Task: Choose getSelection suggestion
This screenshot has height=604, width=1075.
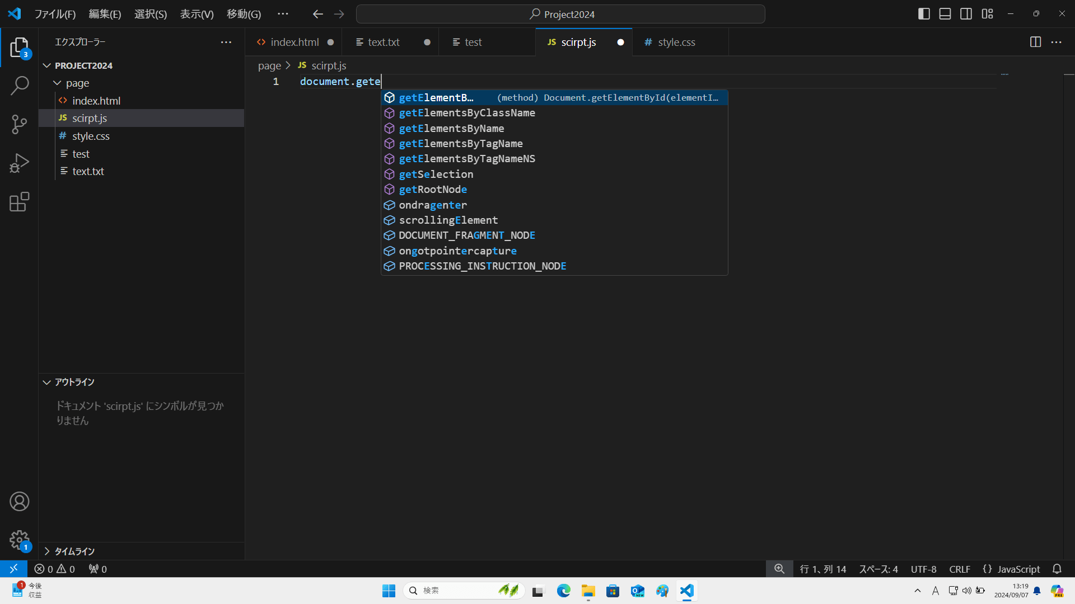Action: (554, 174)
